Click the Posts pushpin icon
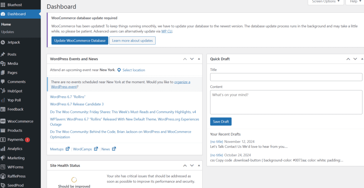Viewport: 364px width, 188px height. (3, 54)
